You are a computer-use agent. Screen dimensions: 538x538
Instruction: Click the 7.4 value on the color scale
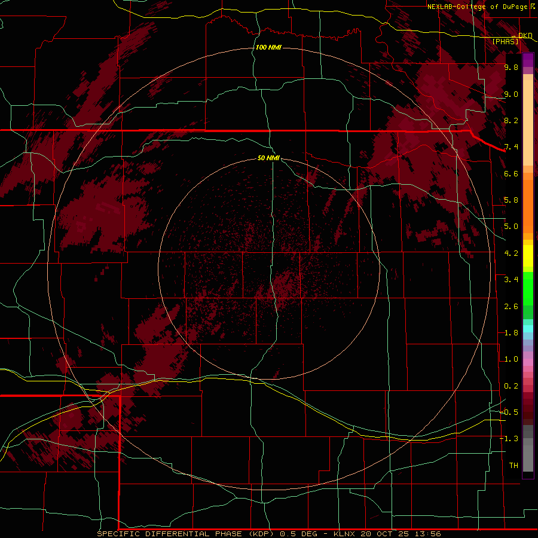point(511,147)
